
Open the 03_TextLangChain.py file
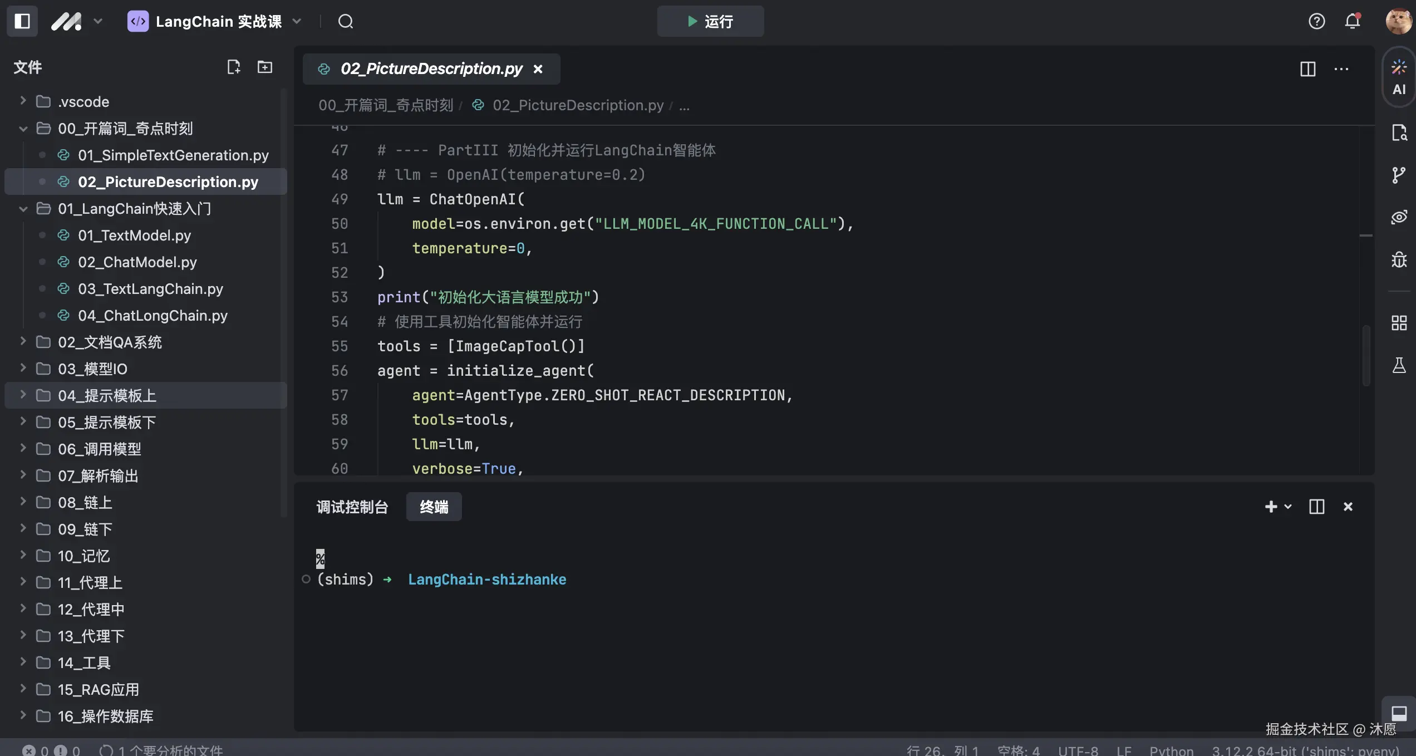coord(150,289)
